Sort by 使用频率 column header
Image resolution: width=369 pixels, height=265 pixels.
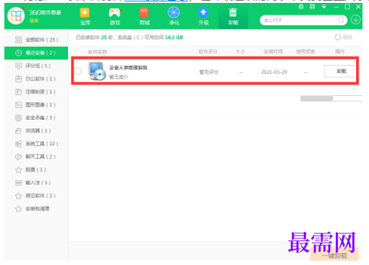click(305, 52)
